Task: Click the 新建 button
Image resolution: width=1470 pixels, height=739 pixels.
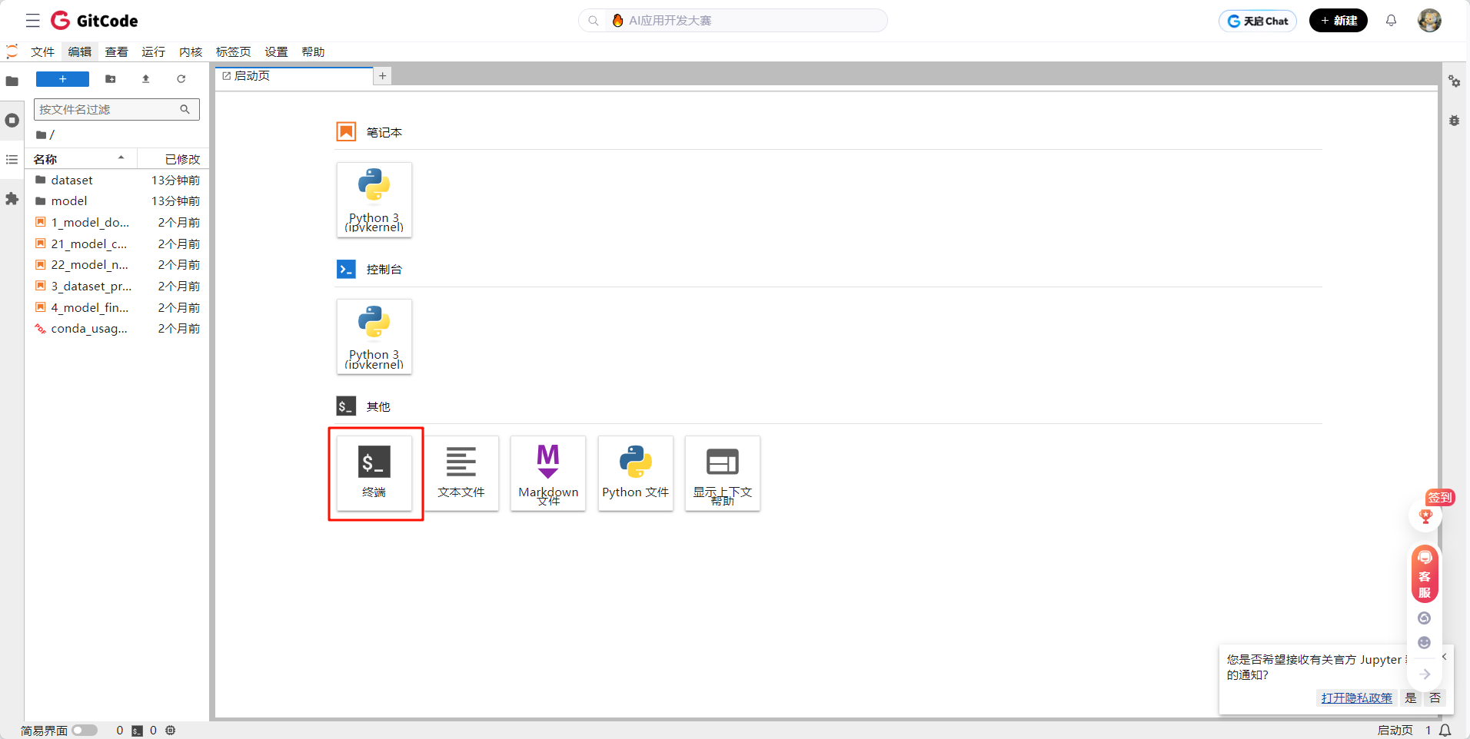Action: pyautogui.click(x=1338, y=21)
